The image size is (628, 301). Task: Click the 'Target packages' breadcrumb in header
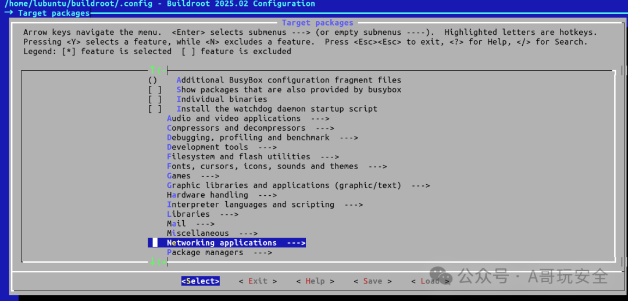click(x=53, y=13)
